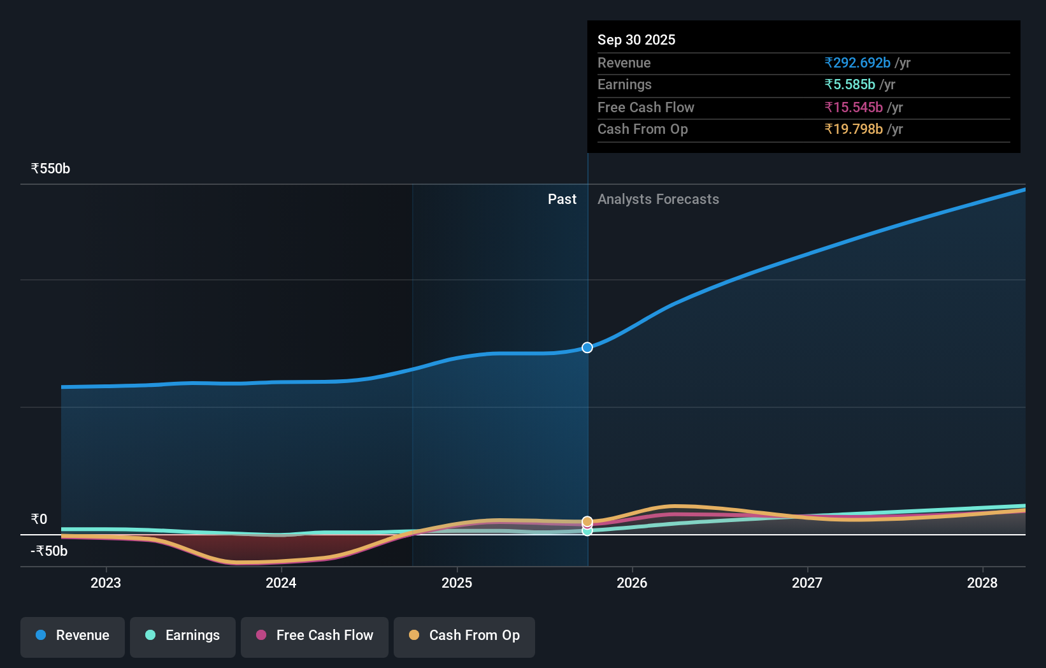Click the 2026 axis label

(x=632, y=582)
